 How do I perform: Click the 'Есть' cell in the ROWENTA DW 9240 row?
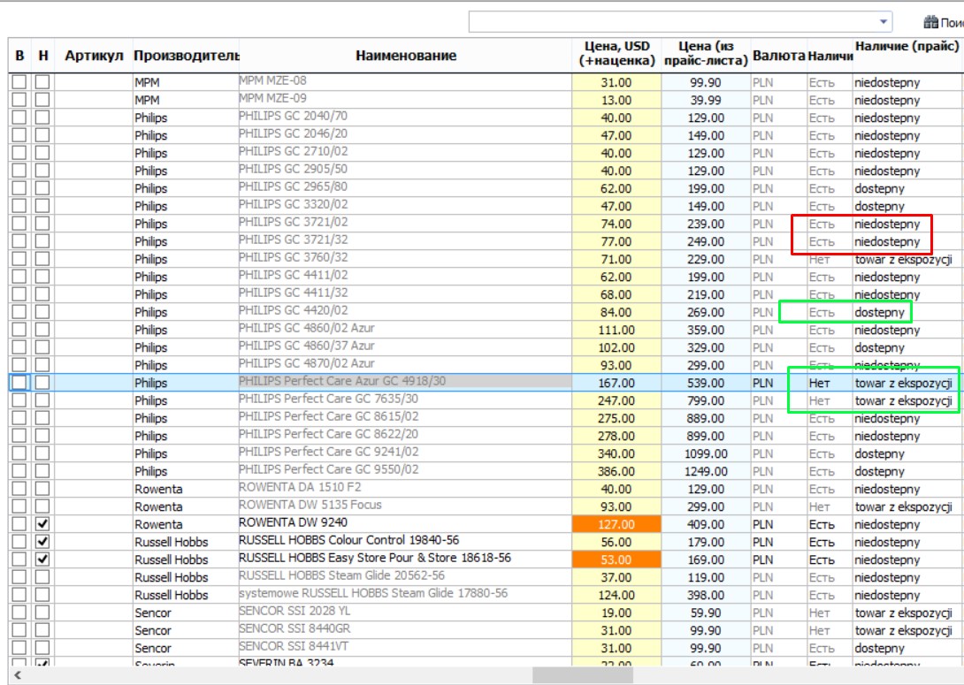point(830,524)
